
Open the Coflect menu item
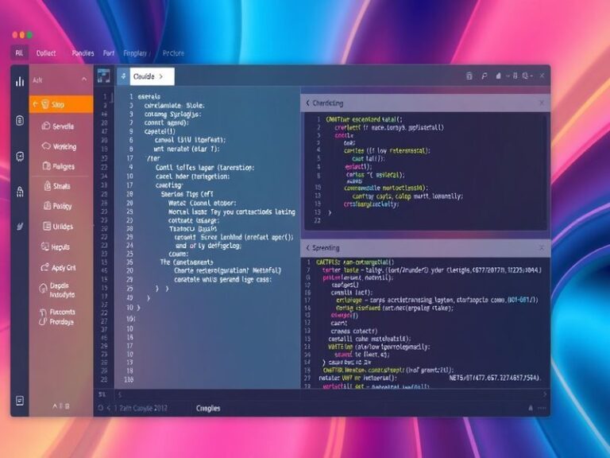click(x=46, y=53)
